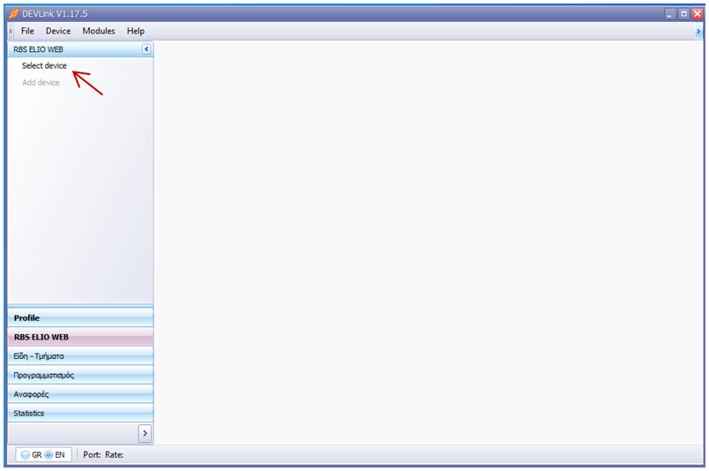
Task: Click the menu bar drag grip handle
Action: 11,31
